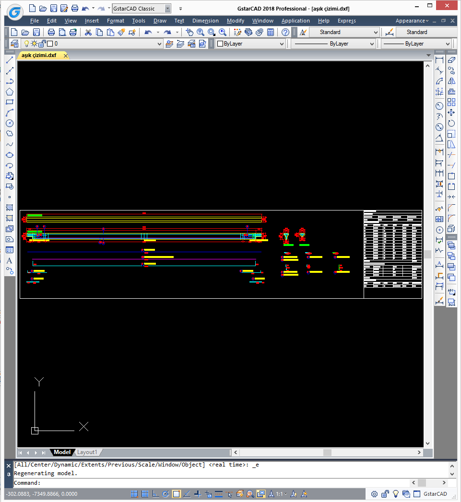
Task: Open the ByLayer lineweight dropdown
Action: click(x=448, y=44)
